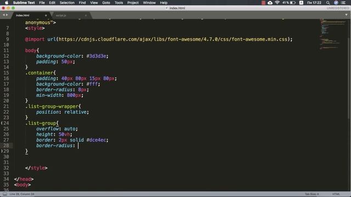Place cursor after border-radius on line 28
351x197 pixels.
(78, 146)
